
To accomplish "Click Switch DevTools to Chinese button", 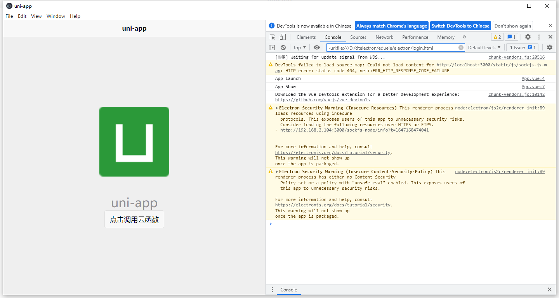I will (x=460, y=26).
